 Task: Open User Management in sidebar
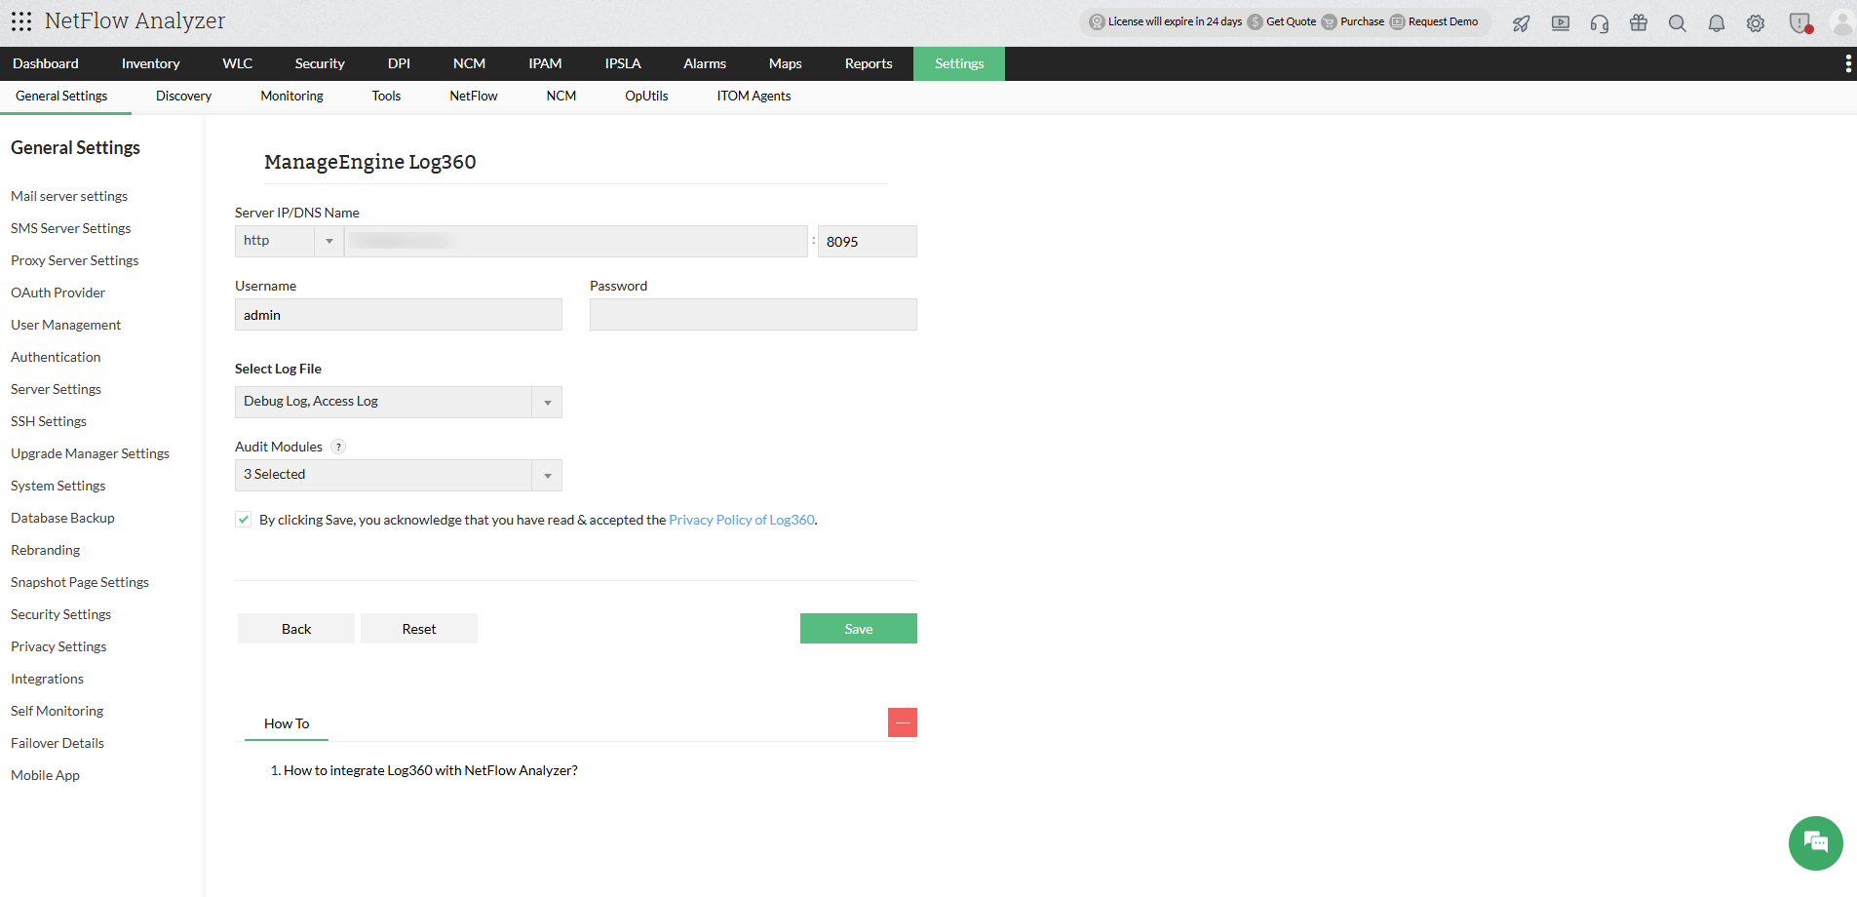[x=65, y=325]
